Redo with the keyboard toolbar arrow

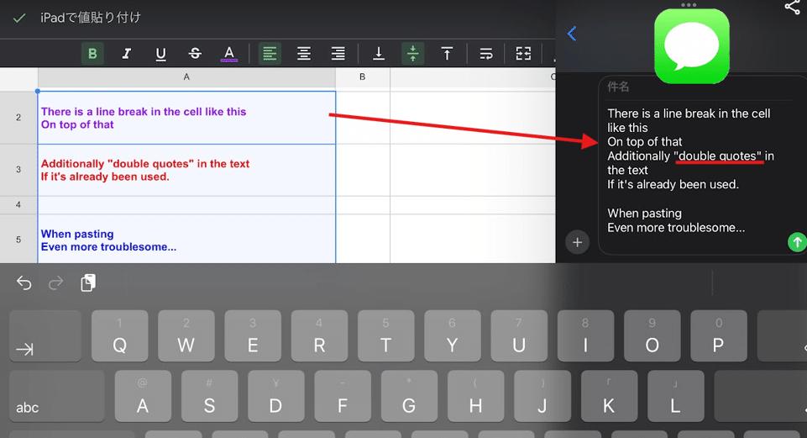[x=55, y=283]
